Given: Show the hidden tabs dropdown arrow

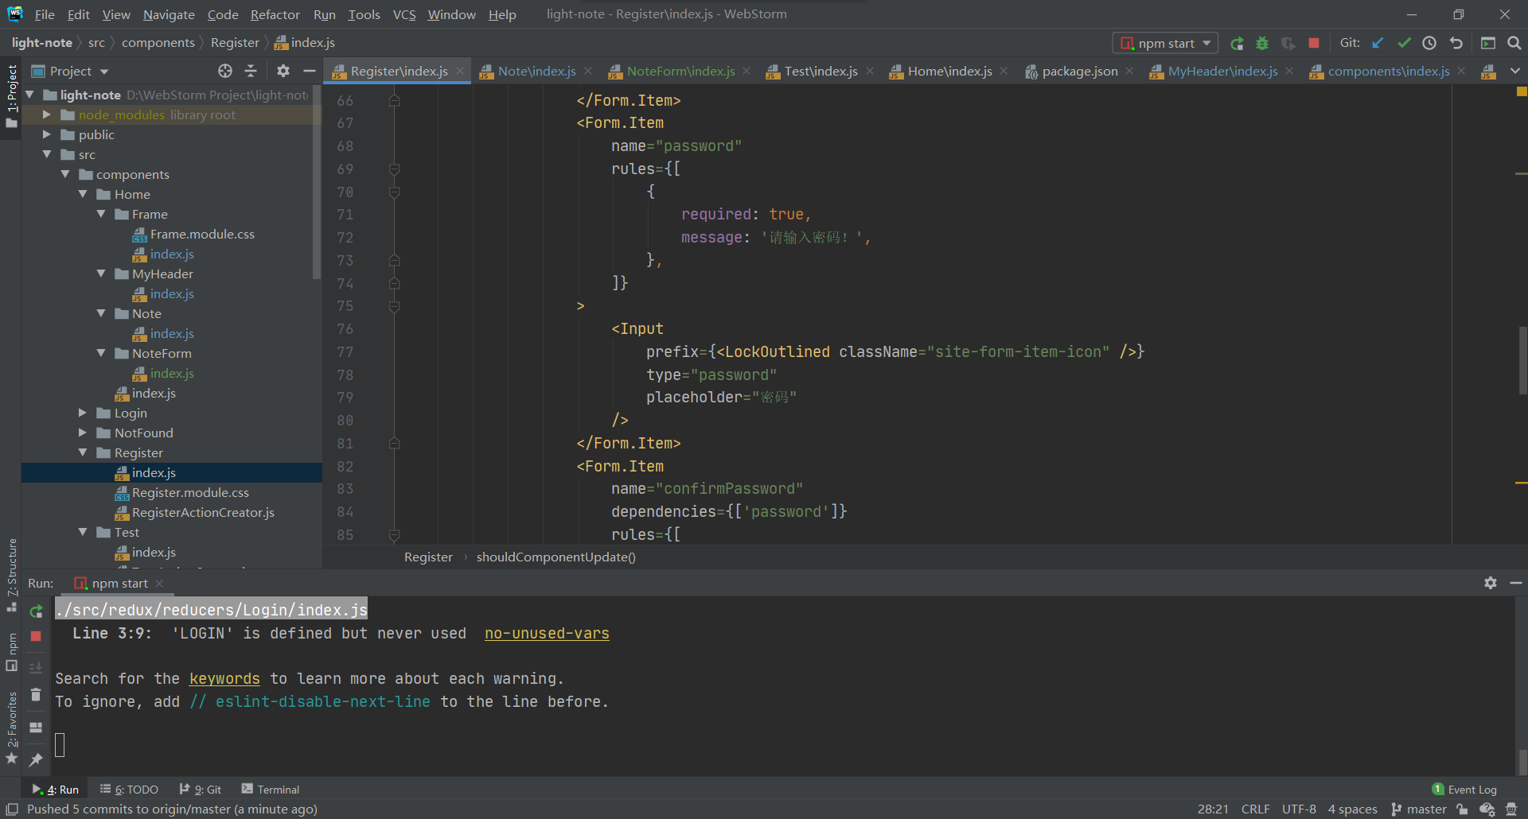Looking at the screenshot, I should coord(1515,71).
